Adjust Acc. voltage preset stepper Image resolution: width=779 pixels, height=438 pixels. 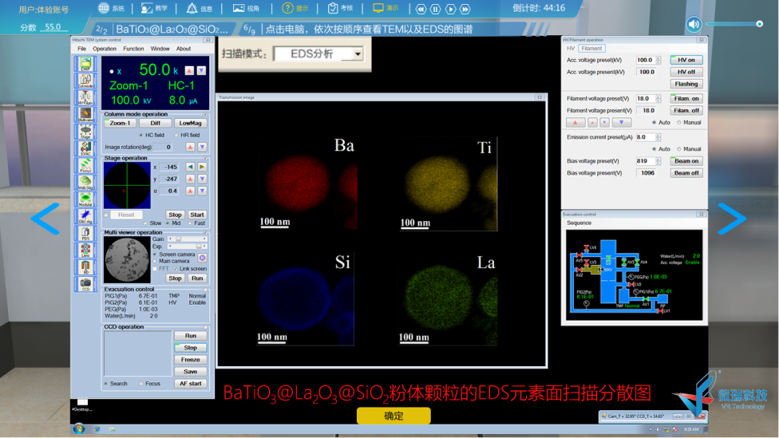click(x=658, y=60)
